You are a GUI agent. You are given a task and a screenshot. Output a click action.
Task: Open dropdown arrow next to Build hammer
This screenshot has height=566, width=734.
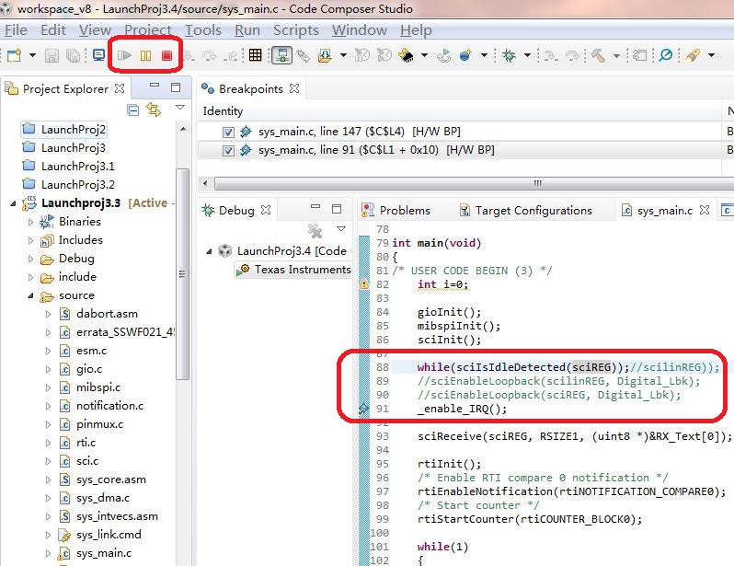coord(616,56)
